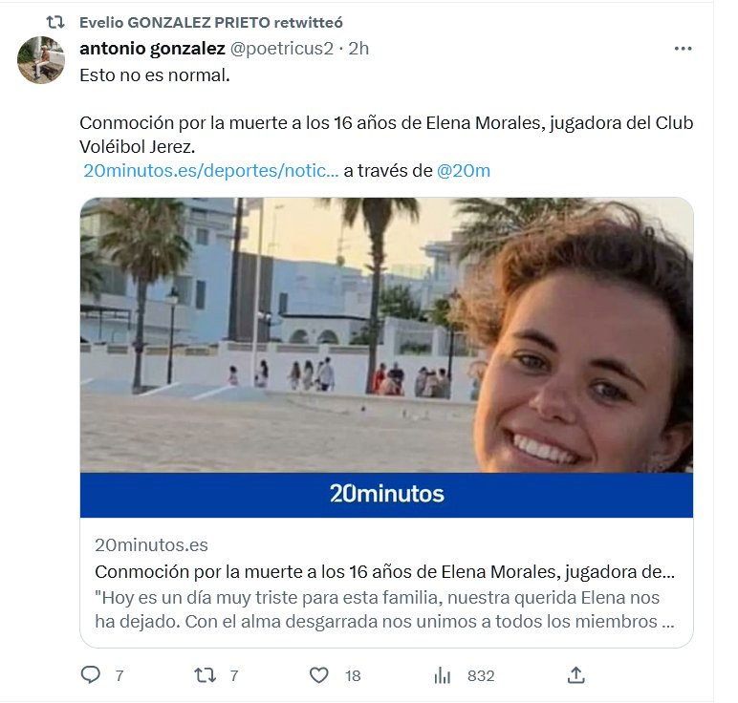Follow the 20minutos.es/deportes/notic... link
Image resolution: width=738 pixels, height=703 pixels.
211,170
